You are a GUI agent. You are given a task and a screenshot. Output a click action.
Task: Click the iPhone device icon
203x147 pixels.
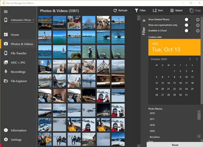(x=6, y=20)
